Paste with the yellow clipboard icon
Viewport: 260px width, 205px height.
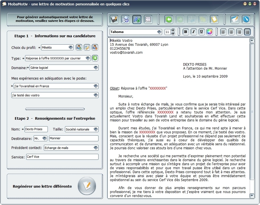(x=214, y=19)
